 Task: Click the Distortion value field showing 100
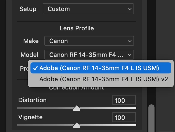[124, 101]
